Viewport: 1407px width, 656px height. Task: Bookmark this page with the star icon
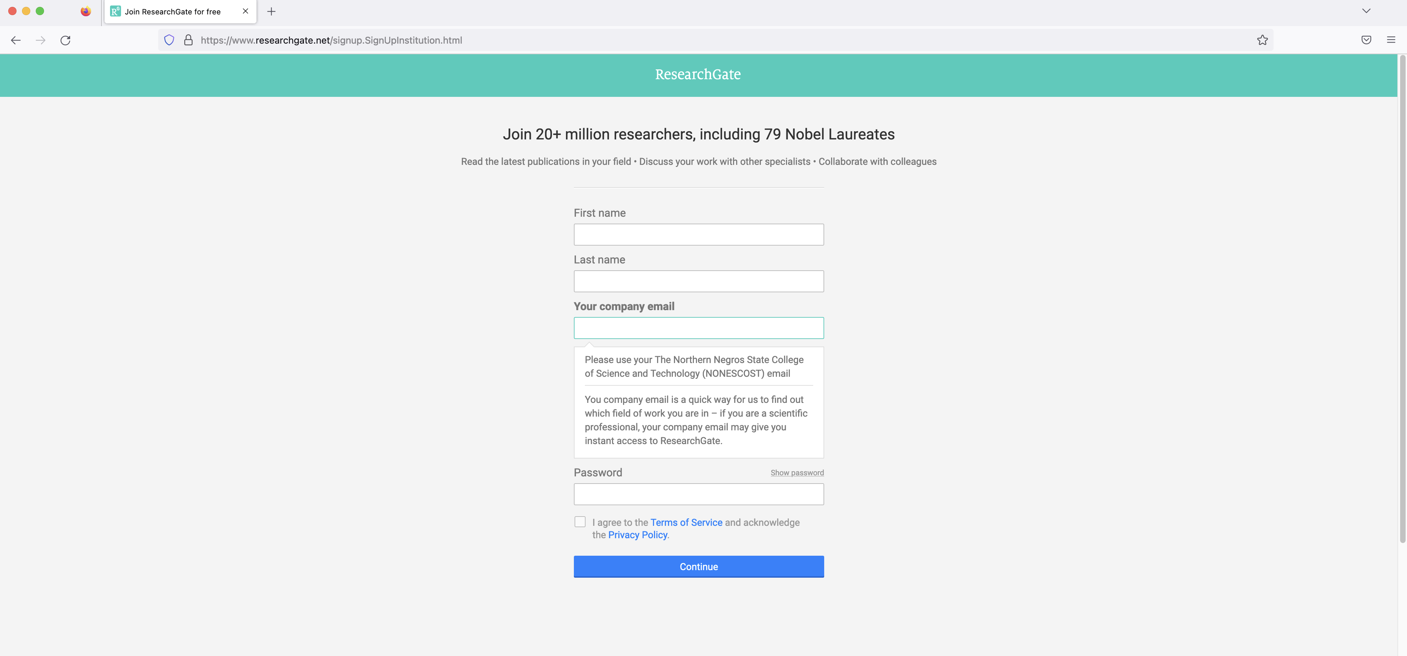pos(1263,40)
